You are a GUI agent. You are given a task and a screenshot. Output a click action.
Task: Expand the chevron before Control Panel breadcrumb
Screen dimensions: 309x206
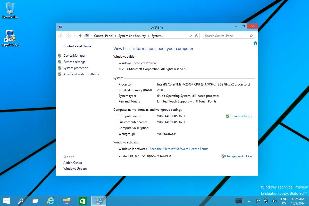(91, 36)
